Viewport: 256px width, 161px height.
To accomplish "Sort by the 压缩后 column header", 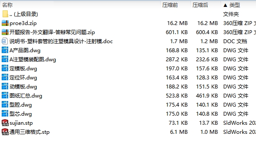I will 200,5.
